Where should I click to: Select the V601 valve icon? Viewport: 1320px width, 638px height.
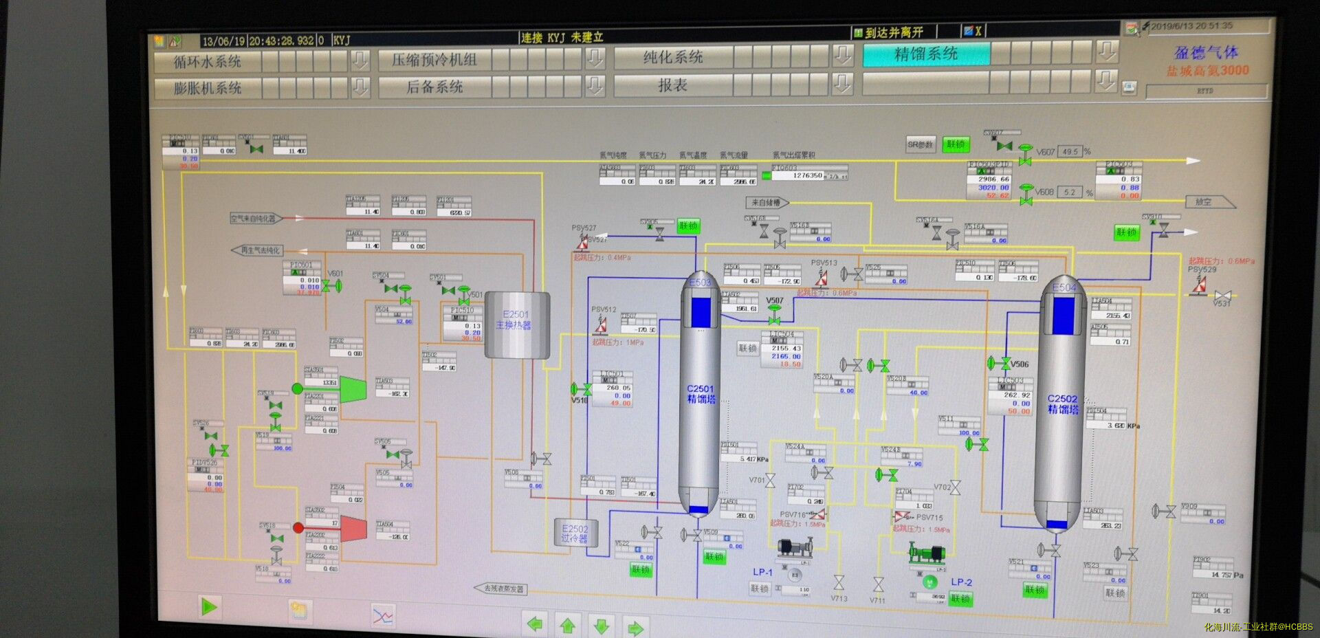tap(331, 285)
